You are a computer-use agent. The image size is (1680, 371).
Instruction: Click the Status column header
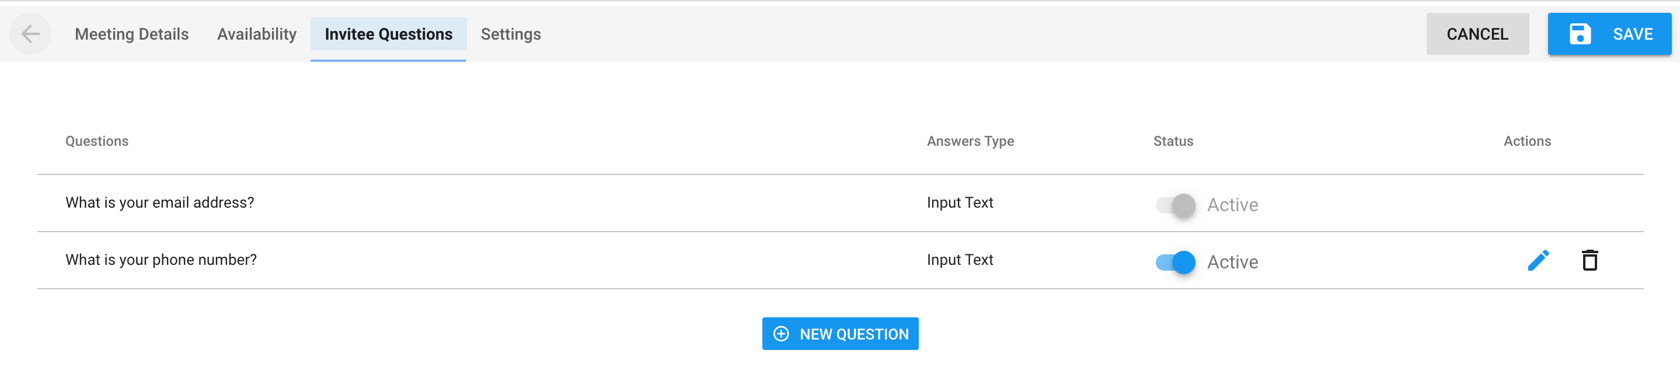pyautogui.click(x=1173, y=142)
